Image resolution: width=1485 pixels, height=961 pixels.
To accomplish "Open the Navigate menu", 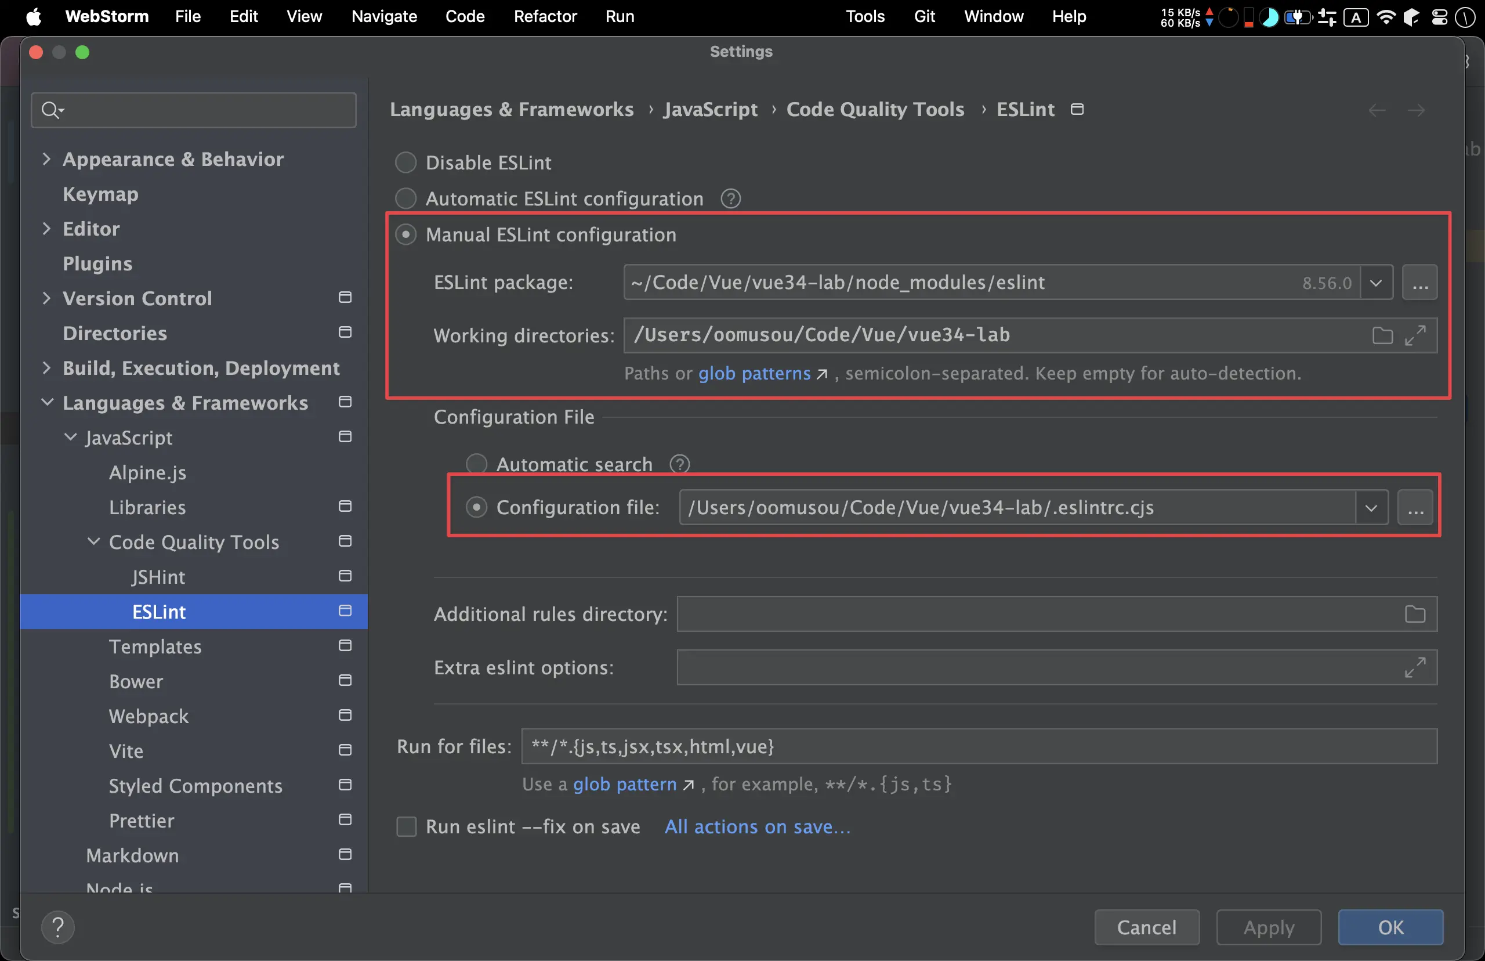I will pos(383,17).
